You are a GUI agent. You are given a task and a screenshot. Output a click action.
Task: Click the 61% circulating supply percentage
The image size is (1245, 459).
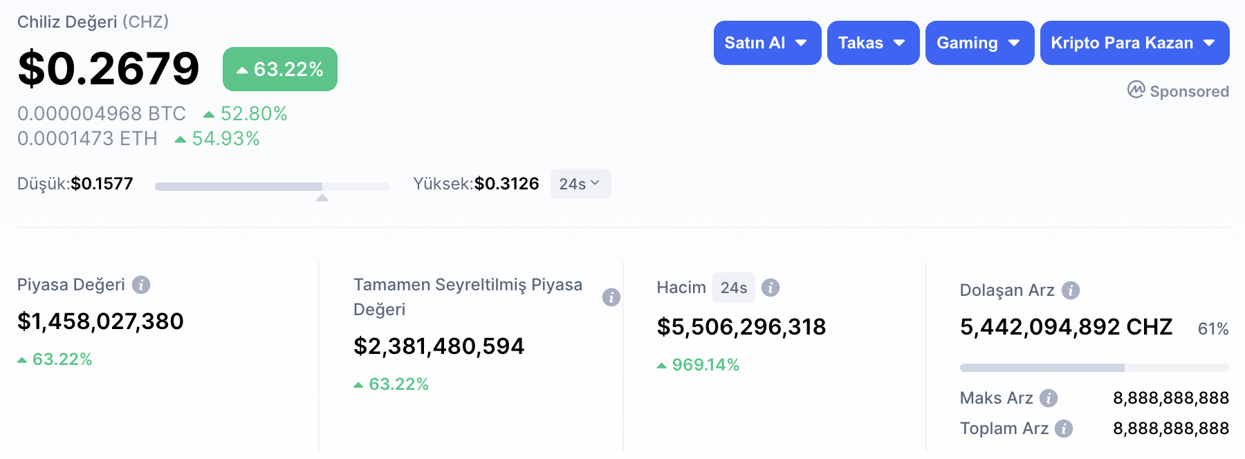pos(1213,329)
